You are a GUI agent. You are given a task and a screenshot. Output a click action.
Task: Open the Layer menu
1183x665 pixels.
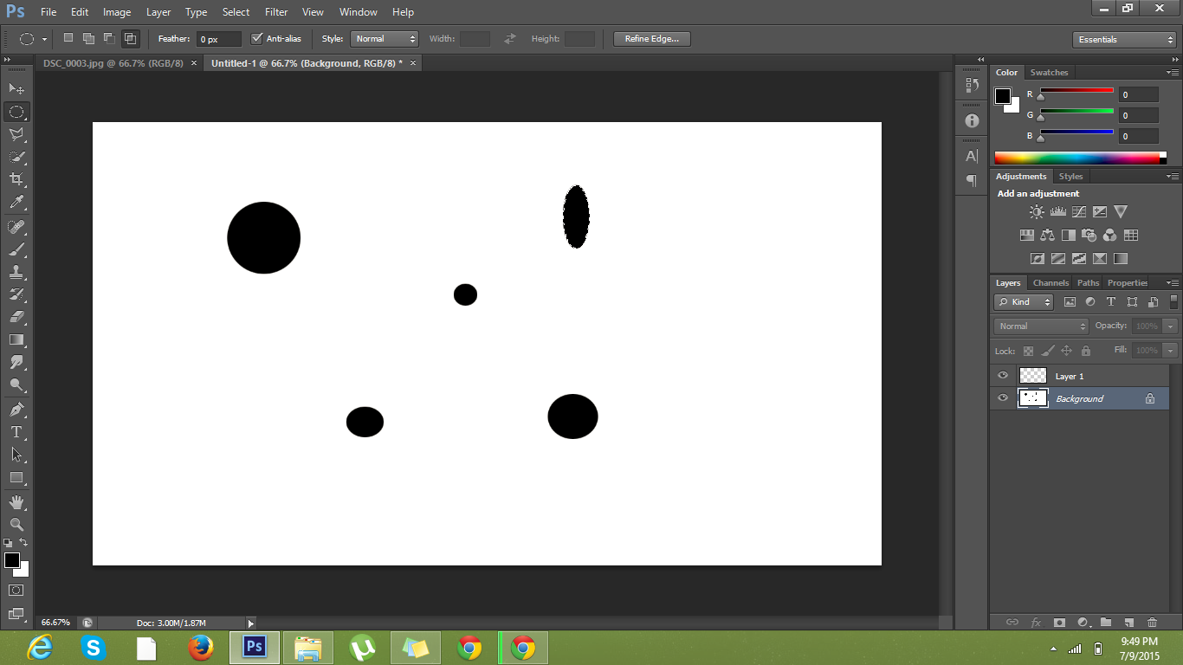158,12
